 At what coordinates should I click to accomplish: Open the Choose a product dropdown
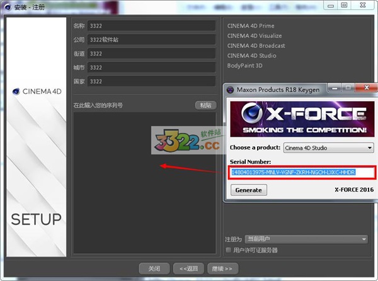(x=329, y=147)
